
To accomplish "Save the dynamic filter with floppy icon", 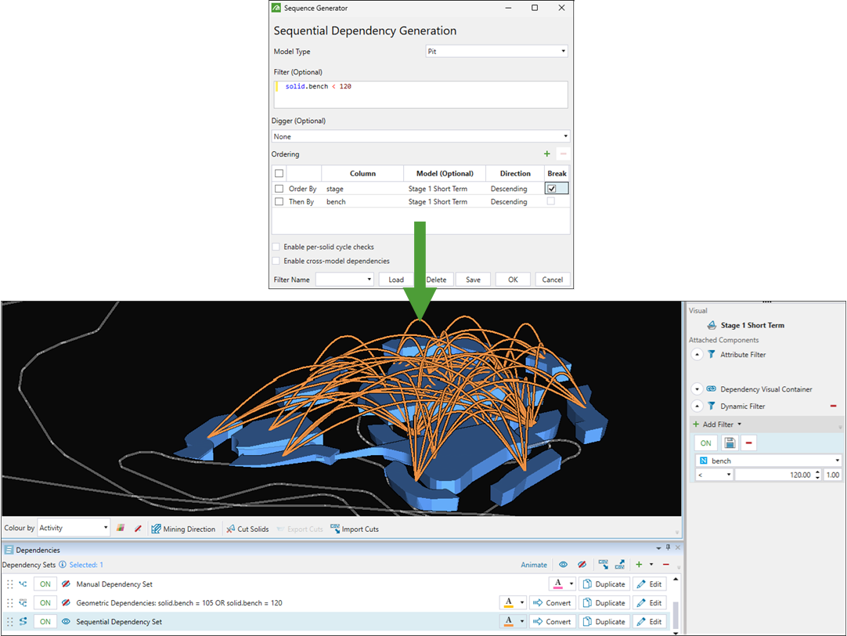I will coord(730,443).
